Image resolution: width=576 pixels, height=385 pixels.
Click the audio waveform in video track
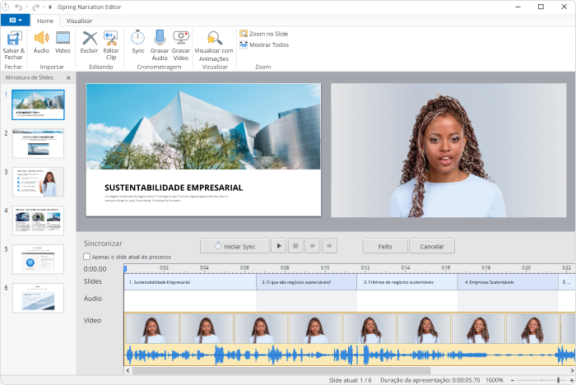click(x=350, y=355)
